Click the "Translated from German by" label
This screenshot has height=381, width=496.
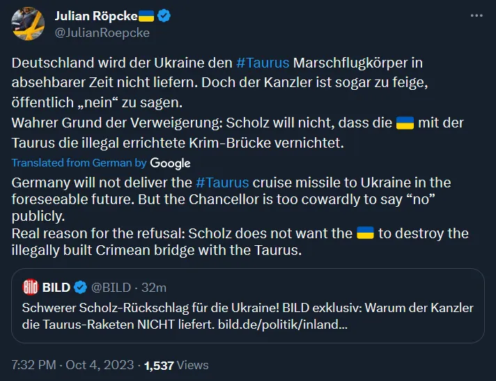tap(79, 162)
